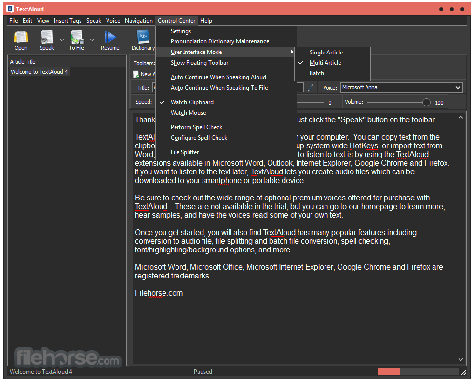Open Pronunciation Dictionary Maintenance
Screen dimensions: 474x382
[226, 41]
